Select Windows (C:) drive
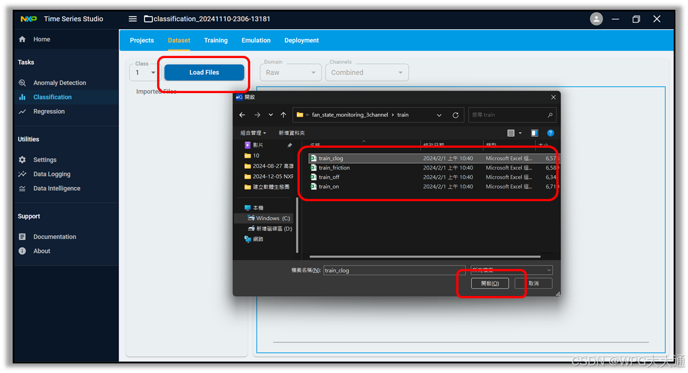 pos(269,218)
